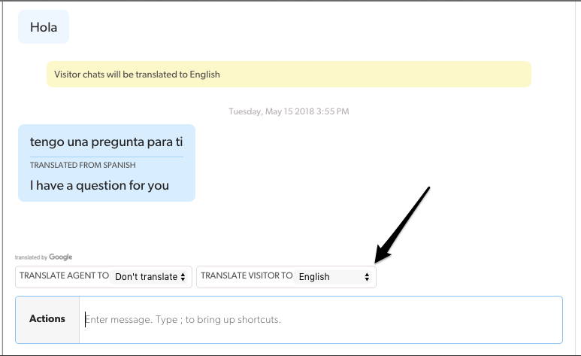Click the Tuesday, May 15 2018 timestamp

coord(289,111)
